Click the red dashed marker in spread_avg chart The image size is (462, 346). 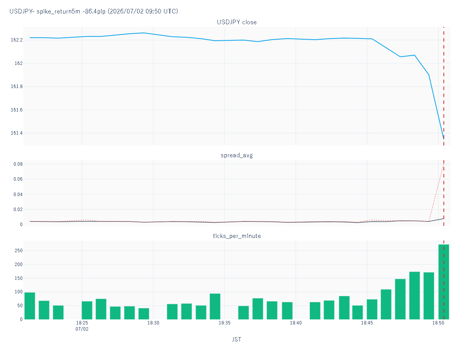point(444,192)
